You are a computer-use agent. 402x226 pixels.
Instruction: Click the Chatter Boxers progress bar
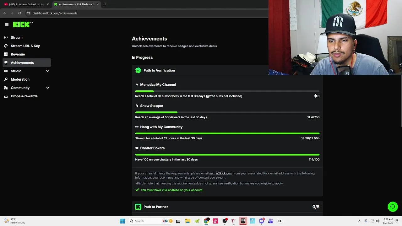(227, 155)
